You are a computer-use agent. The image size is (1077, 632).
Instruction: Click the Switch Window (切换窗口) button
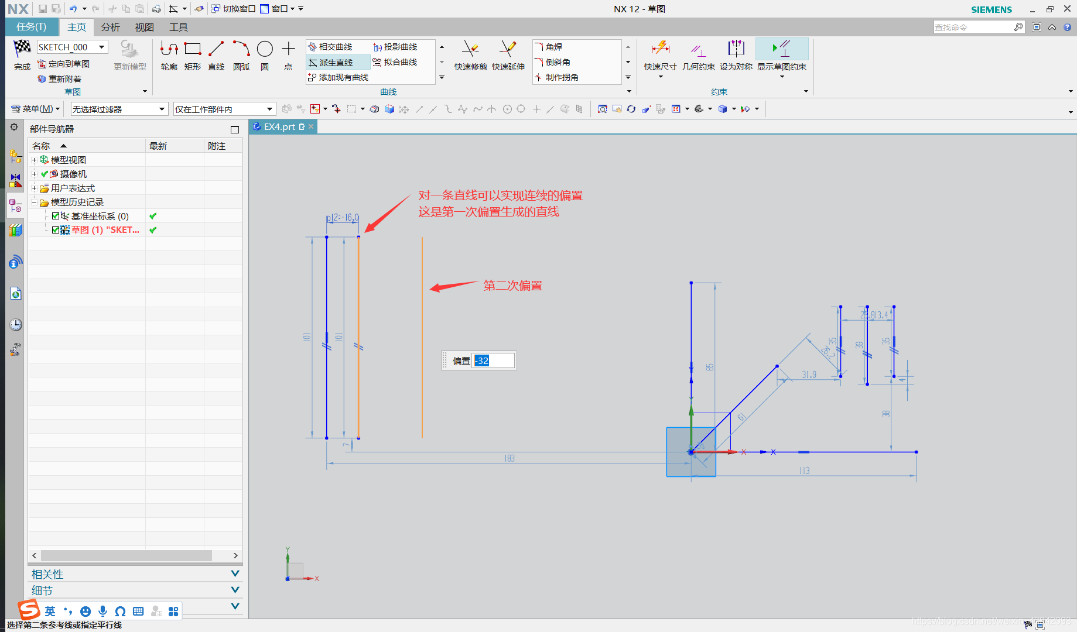point(234,9)
